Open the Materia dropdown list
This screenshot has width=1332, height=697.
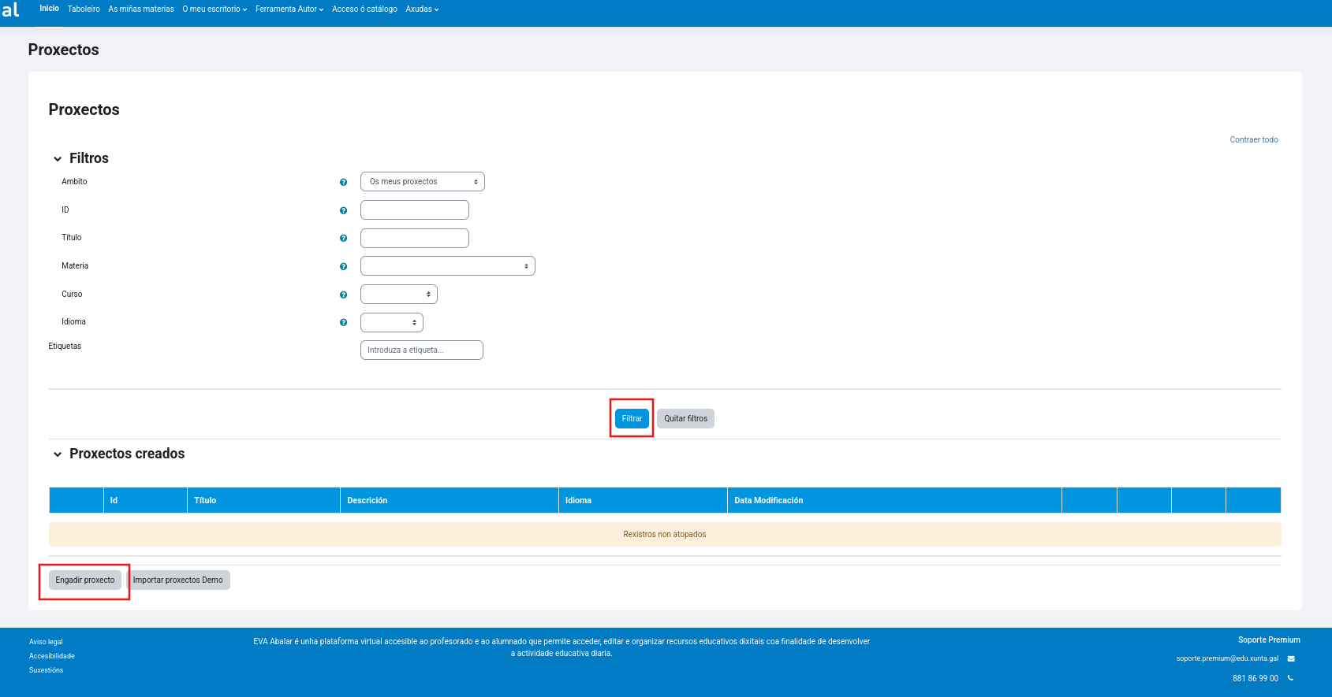[x=447, y=266]
